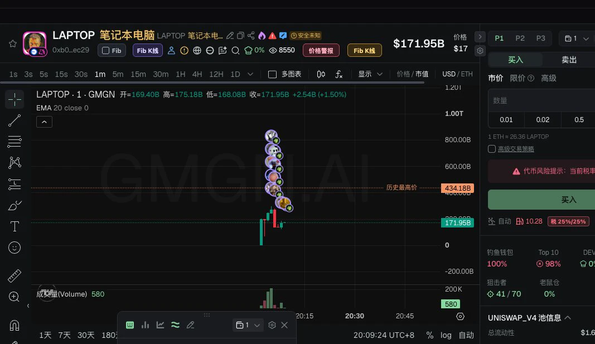Select the ruler measure tool

[14, 276]
